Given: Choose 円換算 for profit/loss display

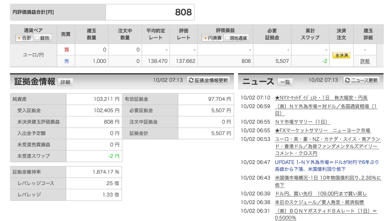Looking at the screenshot, I should [x=205, y=38].
